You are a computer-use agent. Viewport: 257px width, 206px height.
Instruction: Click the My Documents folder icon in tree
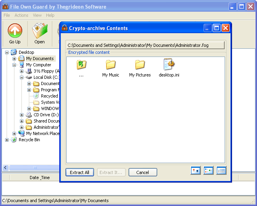21,59
